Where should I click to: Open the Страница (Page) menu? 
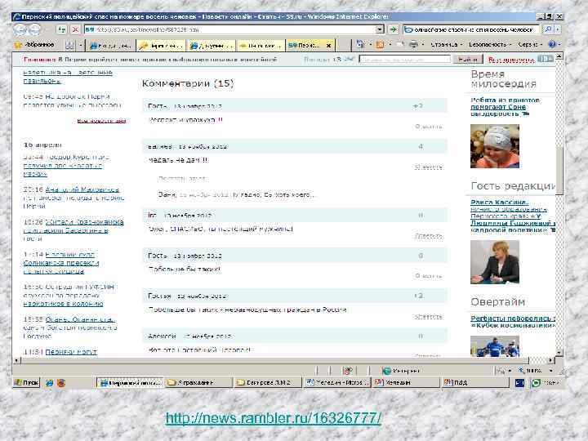coord(446,45)
